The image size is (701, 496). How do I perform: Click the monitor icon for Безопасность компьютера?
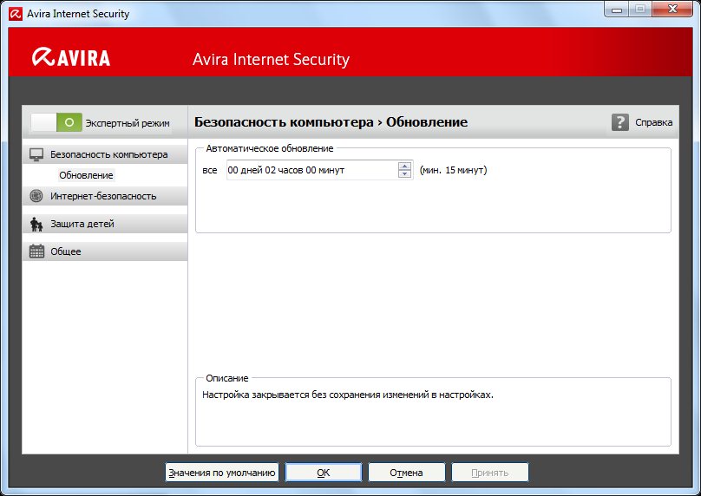tap(36, 154)
